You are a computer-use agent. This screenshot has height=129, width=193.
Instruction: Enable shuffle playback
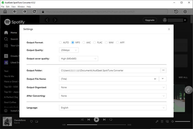(82, 120)
